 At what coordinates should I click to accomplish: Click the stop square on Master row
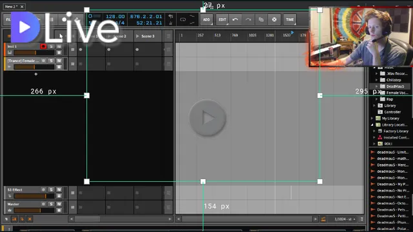click(73, 208)
